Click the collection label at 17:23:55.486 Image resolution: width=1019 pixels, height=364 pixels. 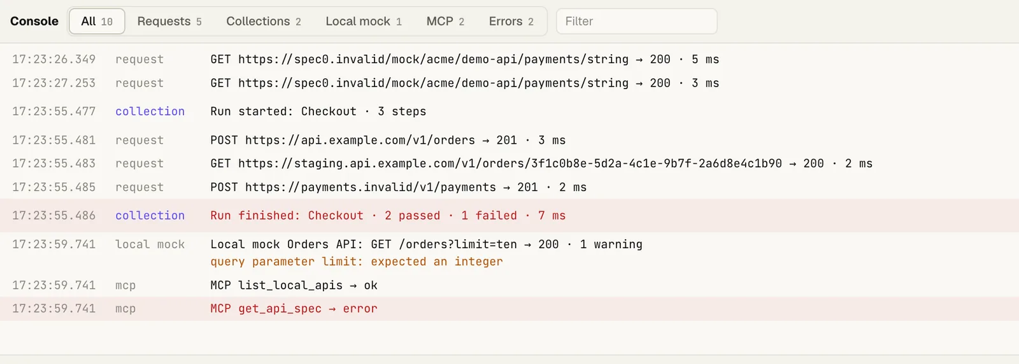click(150, 216)
